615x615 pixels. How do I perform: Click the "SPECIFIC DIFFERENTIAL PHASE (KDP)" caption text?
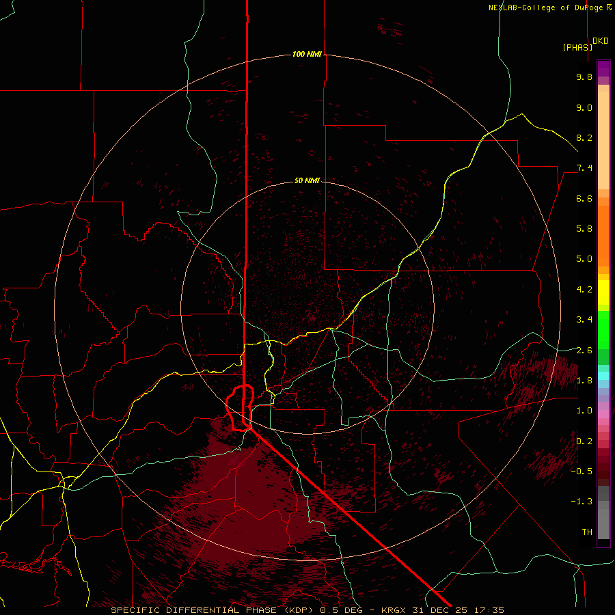pyautogui.click(x=214, y=610)
